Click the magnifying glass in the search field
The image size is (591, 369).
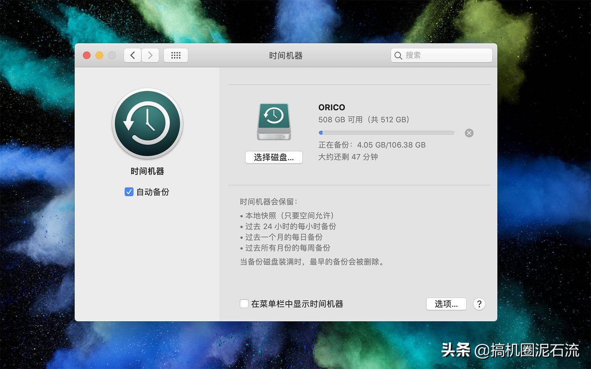click(398, 55)
